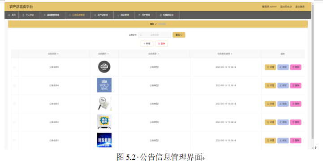Toggle the select-all checkbox in table header
The height and width of the screenshot is (167, 323).
14,54
